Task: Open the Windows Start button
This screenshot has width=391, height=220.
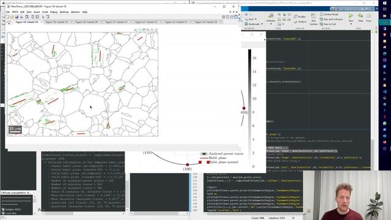Action: [385, 3]
